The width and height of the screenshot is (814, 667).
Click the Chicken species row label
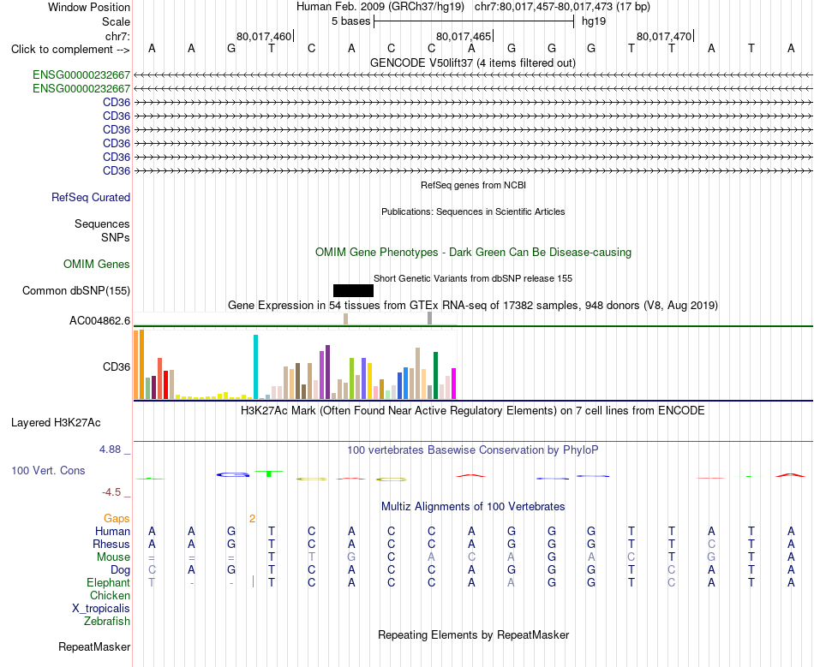tap(110, 595)
